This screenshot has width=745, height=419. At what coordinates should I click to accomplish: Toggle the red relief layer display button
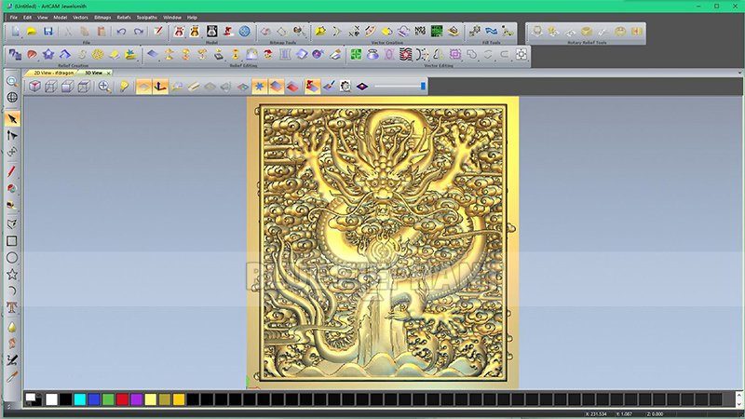point(292,86)
